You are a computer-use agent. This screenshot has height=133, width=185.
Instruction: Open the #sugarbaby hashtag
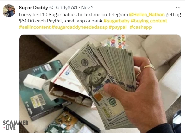point(116,21)
